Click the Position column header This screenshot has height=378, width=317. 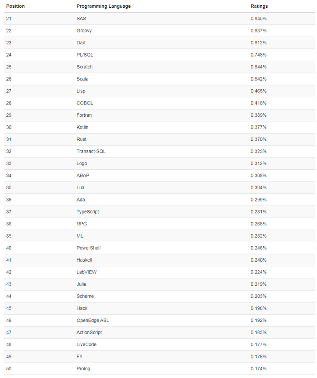click(15, 6)
